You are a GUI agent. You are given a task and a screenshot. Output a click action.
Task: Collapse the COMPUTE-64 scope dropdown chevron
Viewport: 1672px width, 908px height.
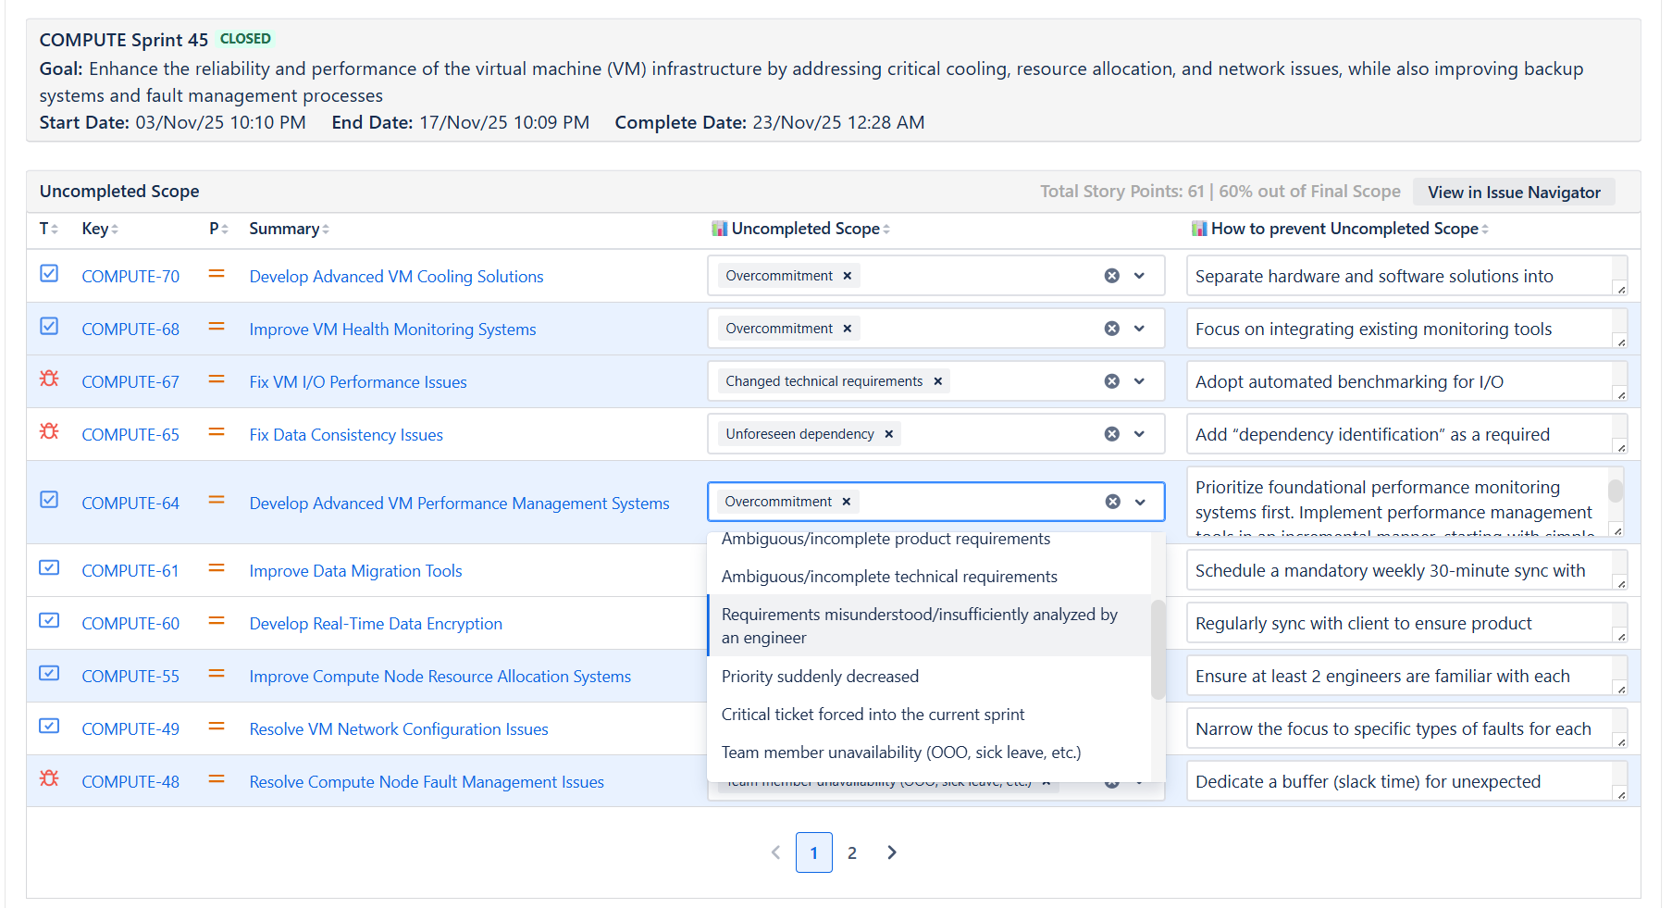click(x=1140, y=502)
